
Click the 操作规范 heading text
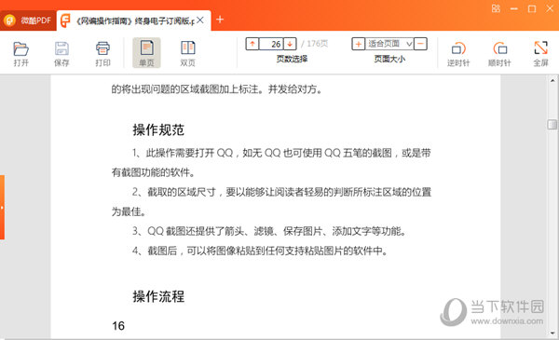[x=158, y=129]
